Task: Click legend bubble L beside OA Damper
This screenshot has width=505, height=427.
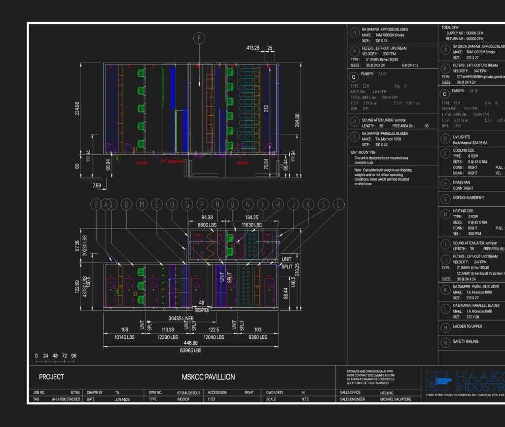Action: point(445,309)
